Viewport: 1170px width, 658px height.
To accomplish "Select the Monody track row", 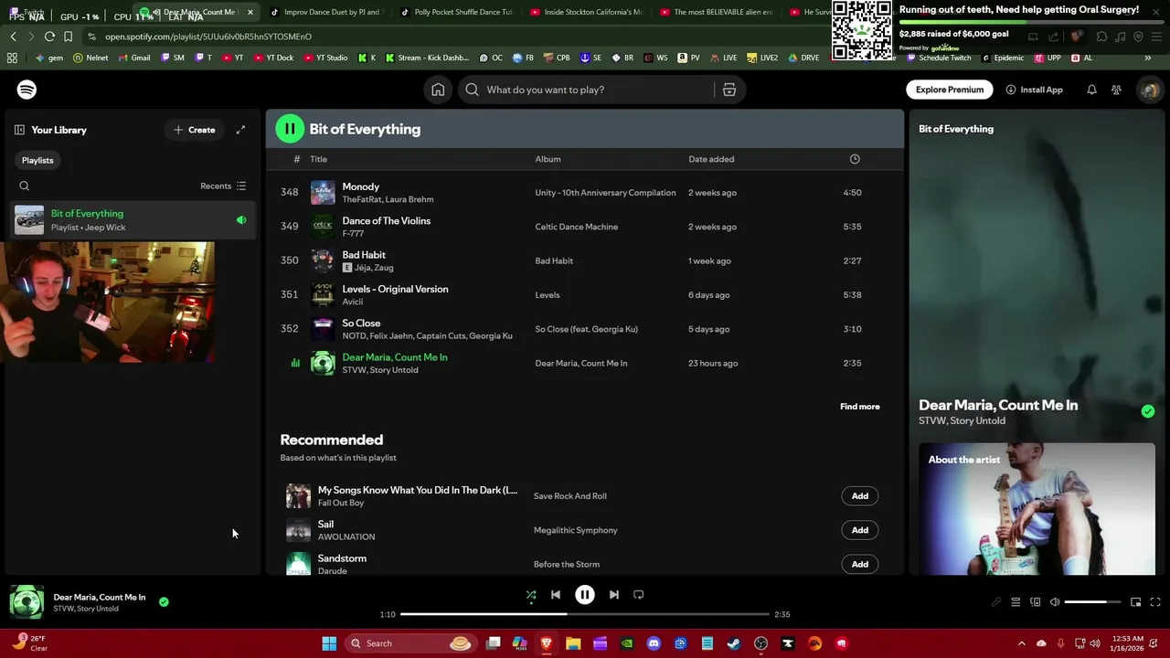I will click(585, 193).
